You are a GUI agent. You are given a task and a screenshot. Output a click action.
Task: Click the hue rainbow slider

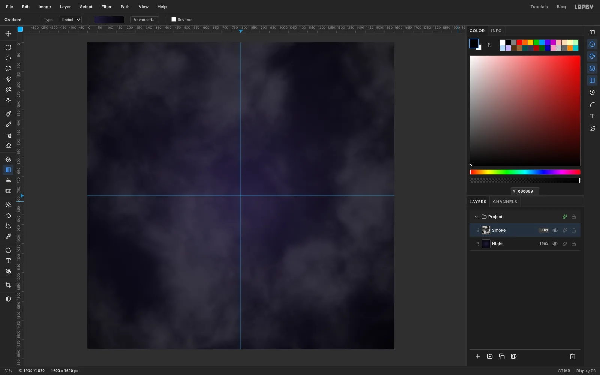click(x=525, y=172)
